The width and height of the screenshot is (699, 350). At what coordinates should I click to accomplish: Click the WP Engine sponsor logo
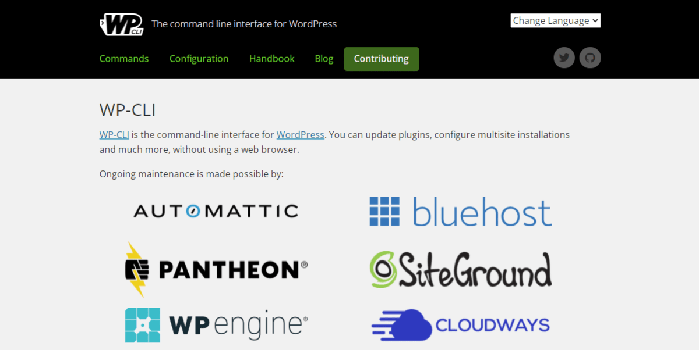click(217, 325)
